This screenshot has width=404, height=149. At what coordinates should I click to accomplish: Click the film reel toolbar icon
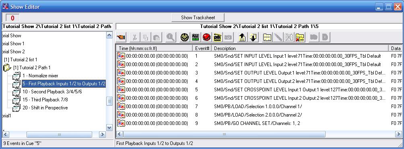(185, 37)
